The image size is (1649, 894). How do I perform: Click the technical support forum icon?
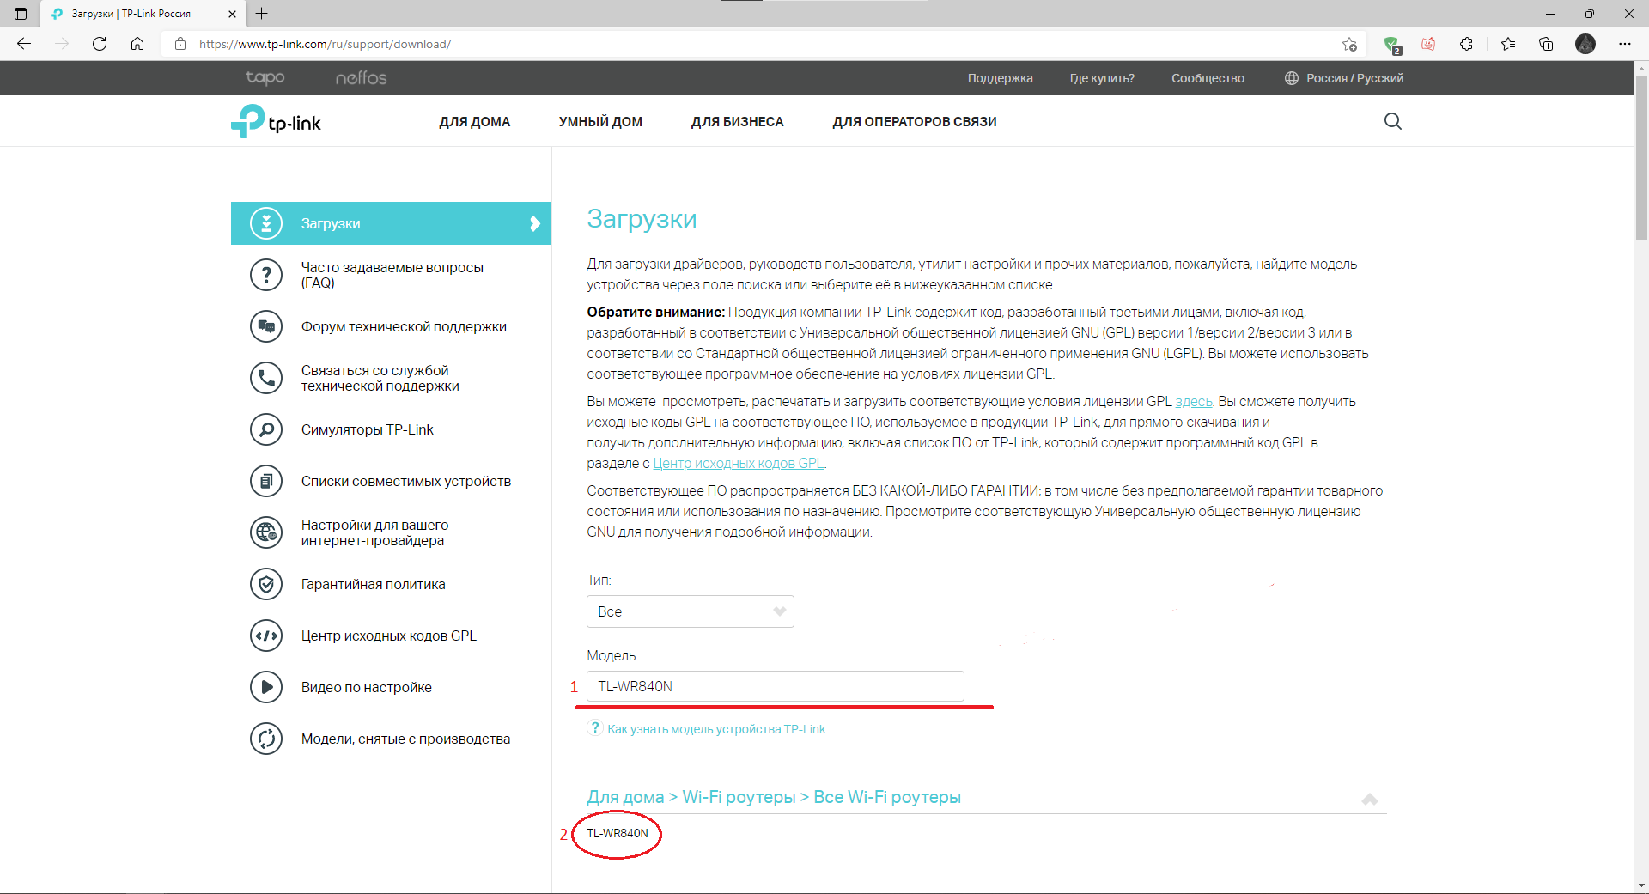pyautogui.click(x=266, y=326)
